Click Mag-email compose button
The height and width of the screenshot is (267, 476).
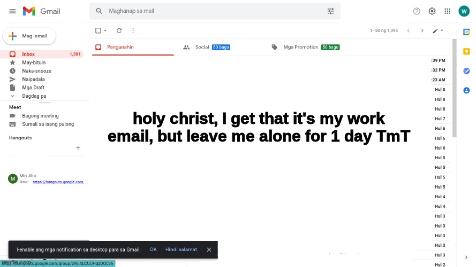pyautogui.click(x=29, y=36)
